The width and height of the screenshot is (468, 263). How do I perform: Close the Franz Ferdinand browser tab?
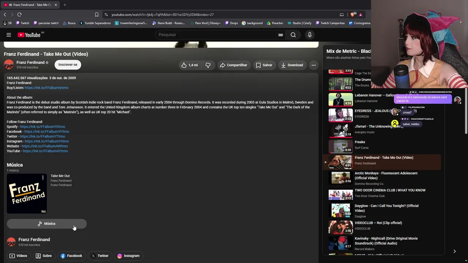56,5
